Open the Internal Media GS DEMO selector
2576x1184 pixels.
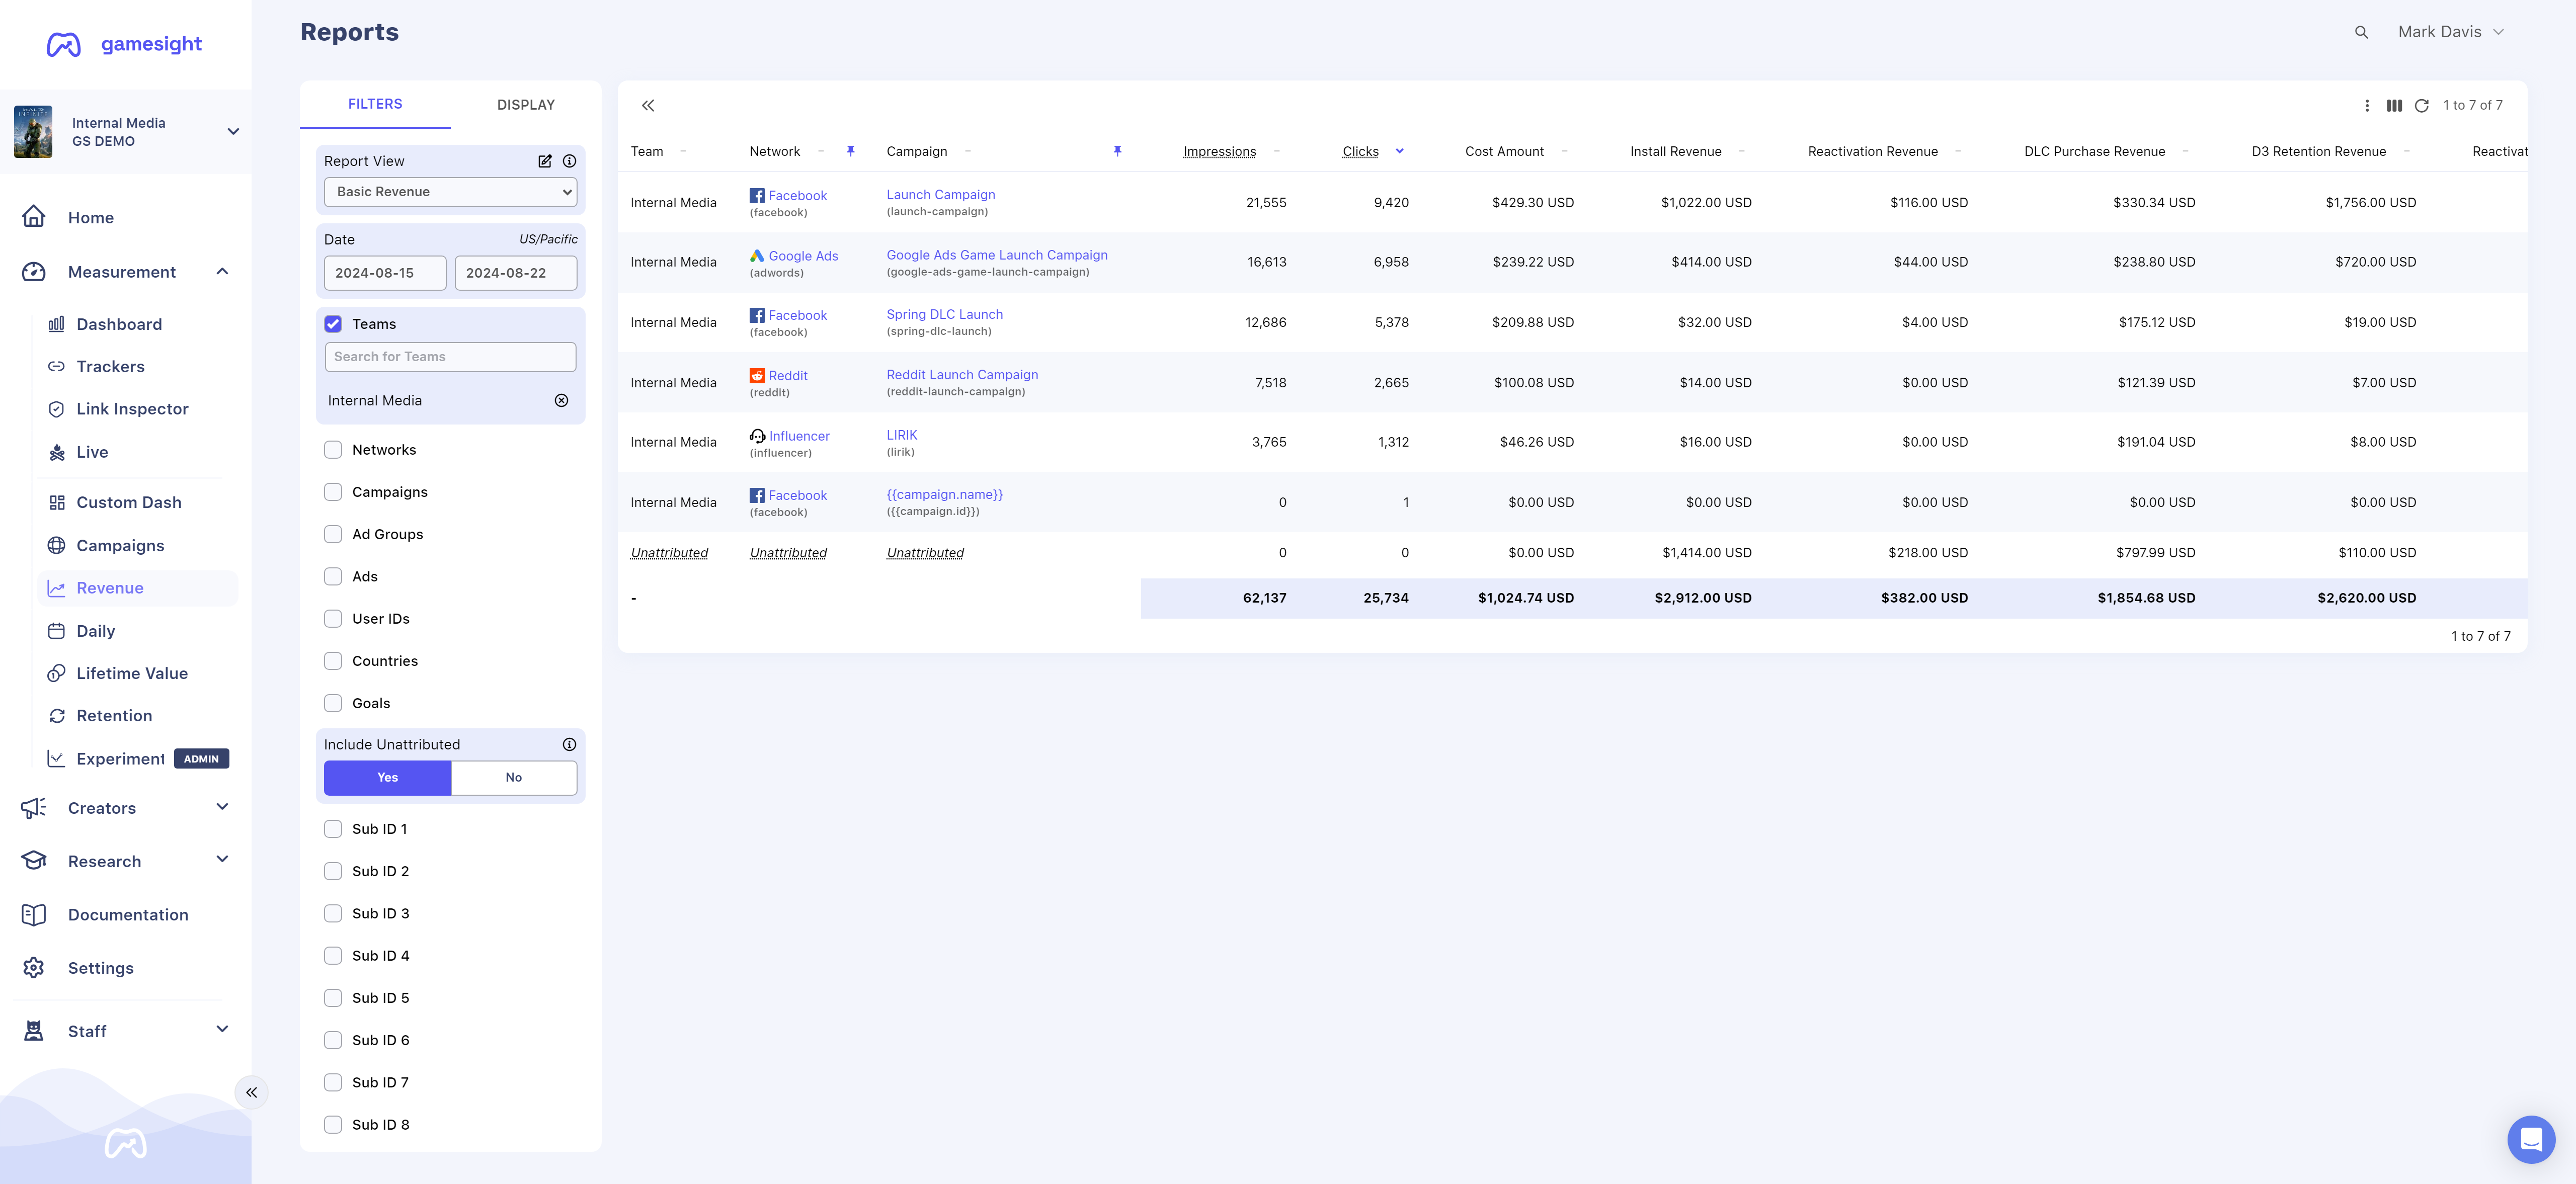pyautogui.click(x=126, y=132)
